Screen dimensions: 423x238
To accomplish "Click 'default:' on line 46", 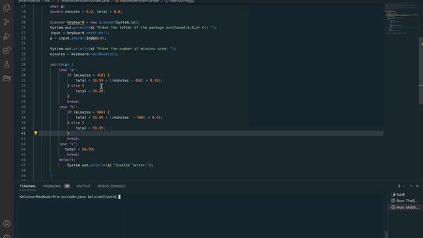I will tap(67, 160).
